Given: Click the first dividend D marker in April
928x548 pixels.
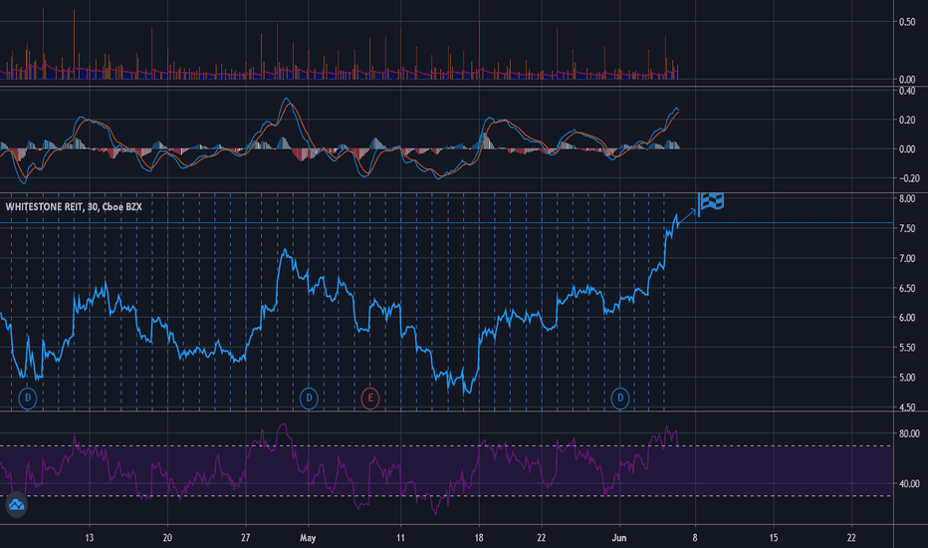Looking at the screenshot, I should (x=28, y=398).
